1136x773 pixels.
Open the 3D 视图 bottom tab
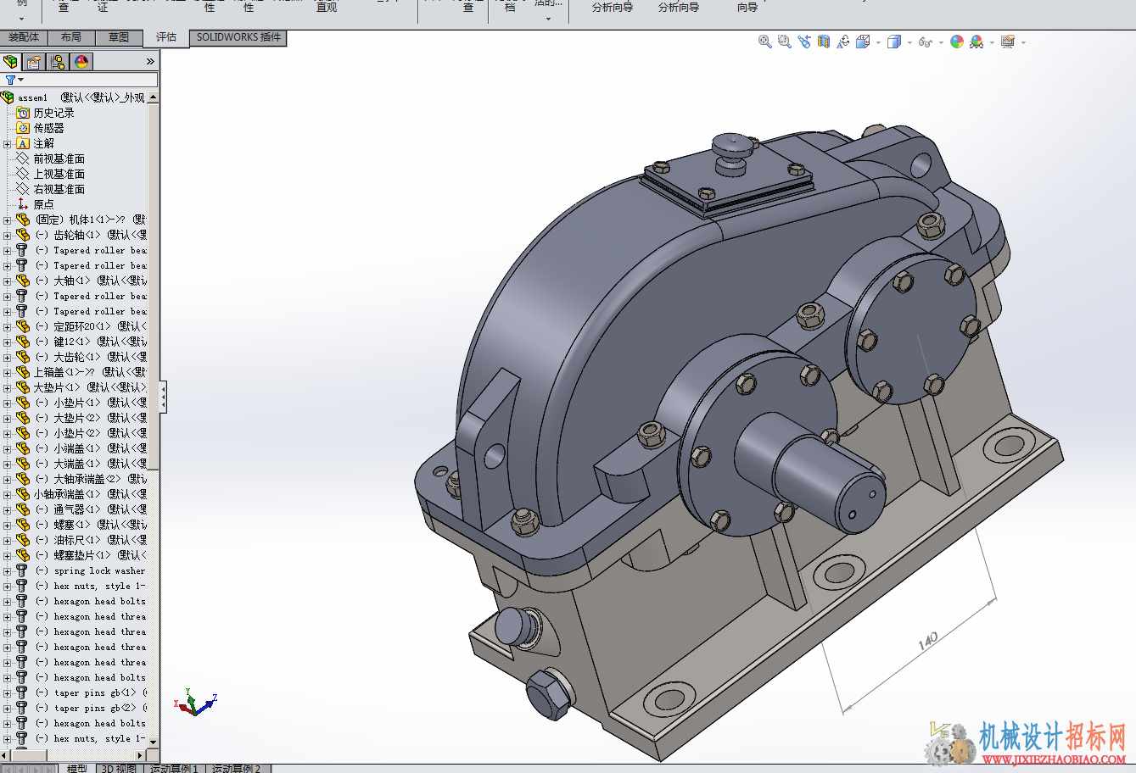coord(118,769)
